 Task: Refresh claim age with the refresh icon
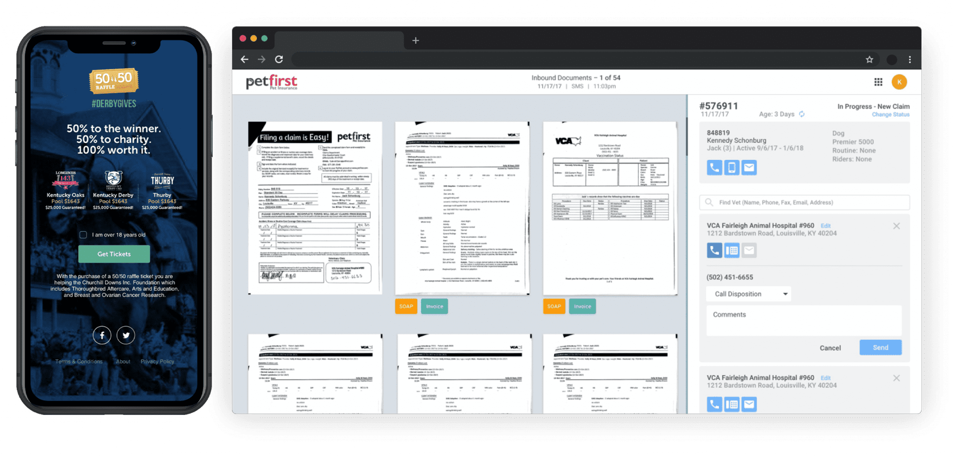click(x=802, y=114)
